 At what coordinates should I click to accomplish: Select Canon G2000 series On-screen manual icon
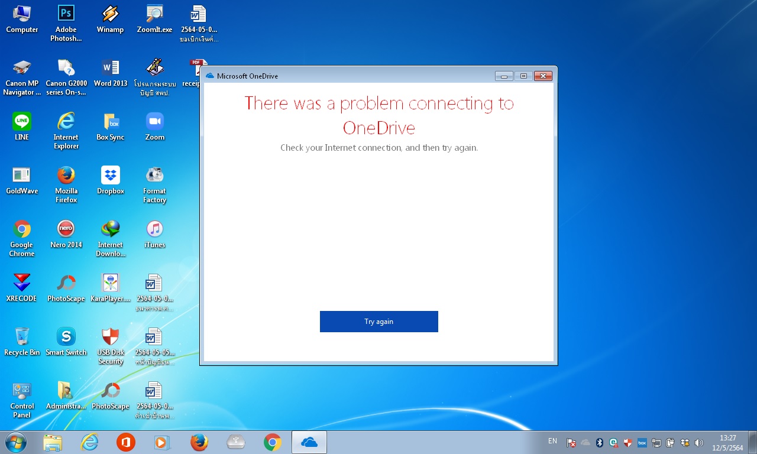[x=66, y=77]
